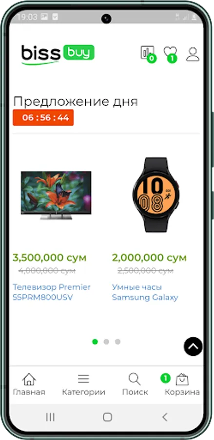Tap the Android home navigation button
214x440 pixels.
[107, 417]
